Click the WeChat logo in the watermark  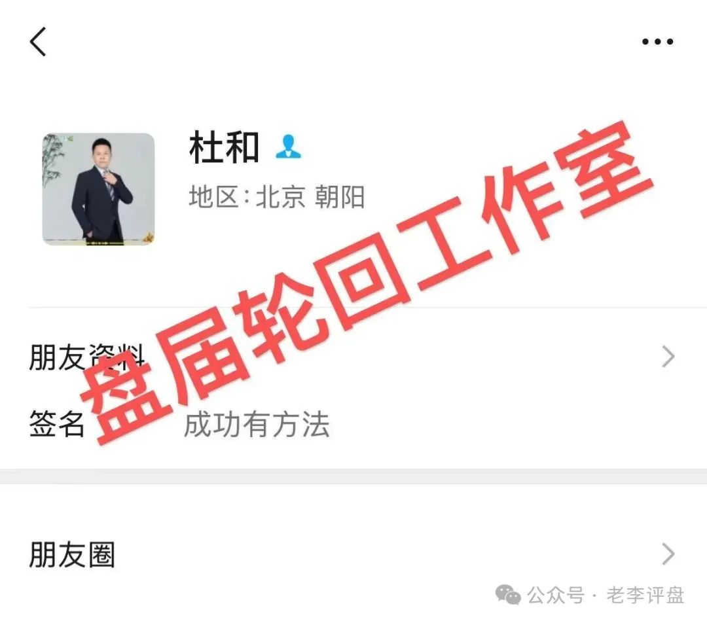click(x=508, y=595)
